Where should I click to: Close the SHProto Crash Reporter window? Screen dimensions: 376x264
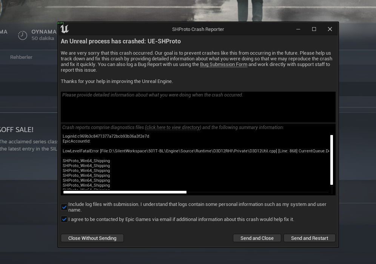tap(330, 29)
